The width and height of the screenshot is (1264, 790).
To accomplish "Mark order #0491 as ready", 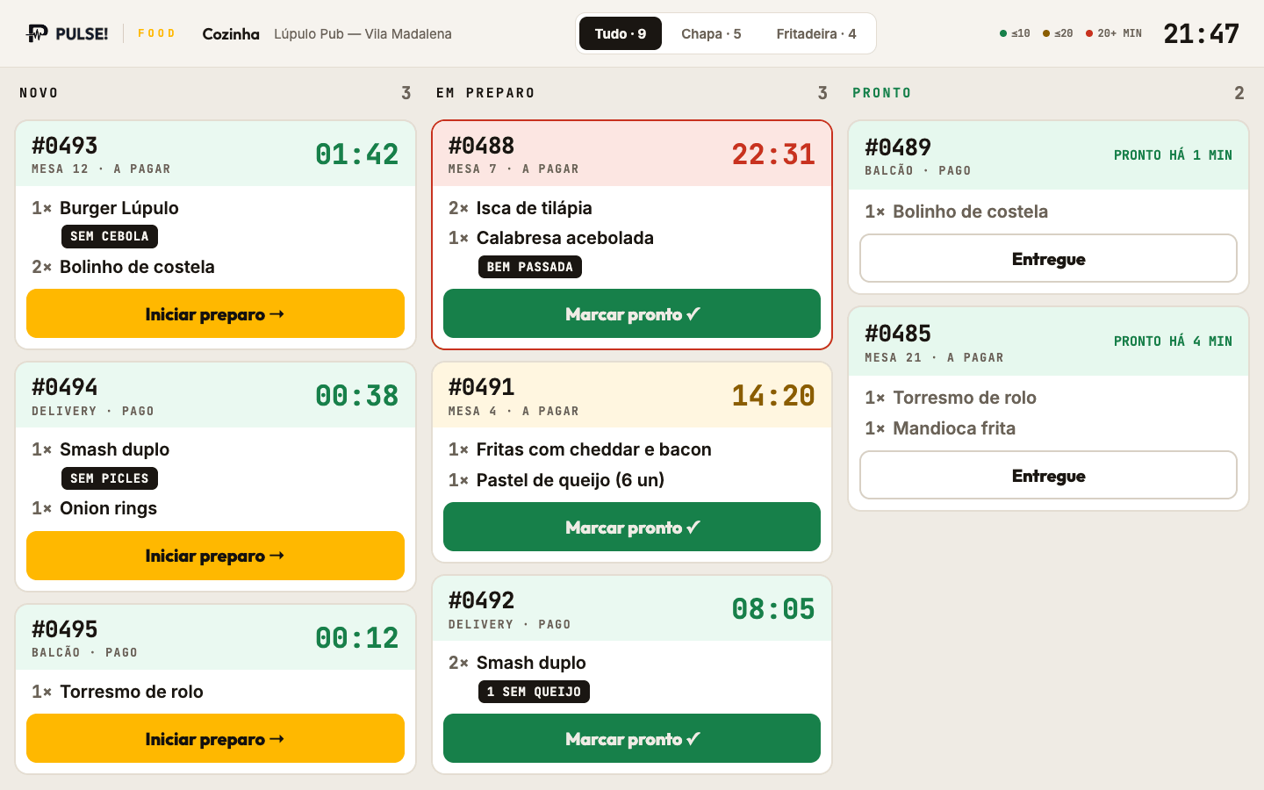I will pyautogui.click(x=632, y=527).
